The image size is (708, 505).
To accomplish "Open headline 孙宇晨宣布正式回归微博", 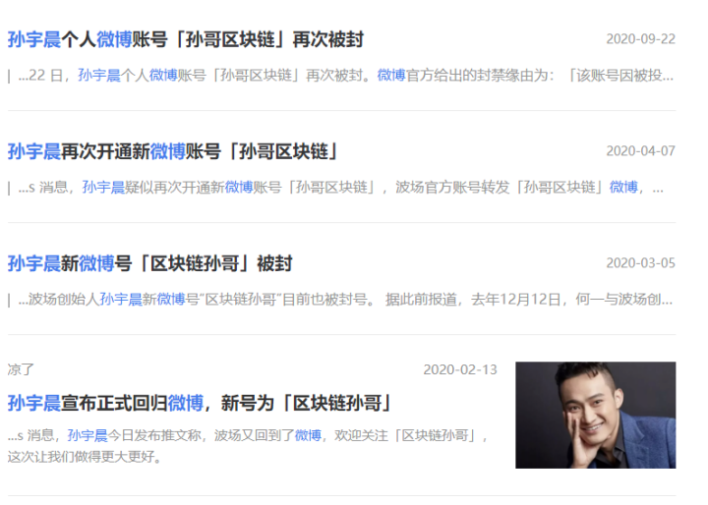I will pos(199,403).
